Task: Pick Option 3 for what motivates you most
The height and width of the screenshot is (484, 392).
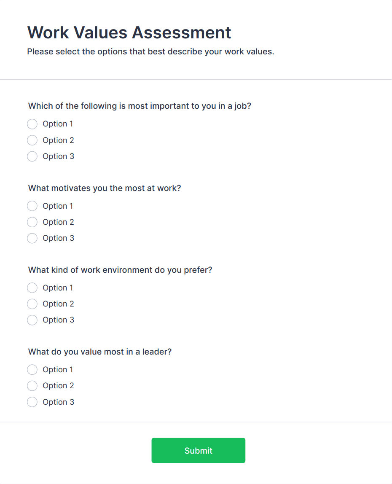Action: coord(32,238)
